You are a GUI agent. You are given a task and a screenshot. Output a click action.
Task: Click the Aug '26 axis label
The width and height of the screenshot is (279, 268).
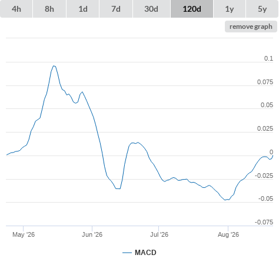(228, 234)
